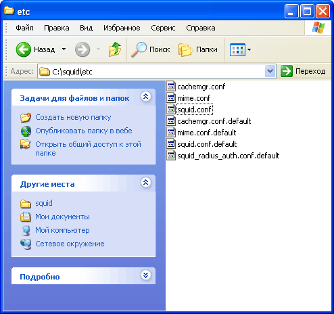Open the Сервис menu
Screen dimensions: 334x314
pos(163,28)
